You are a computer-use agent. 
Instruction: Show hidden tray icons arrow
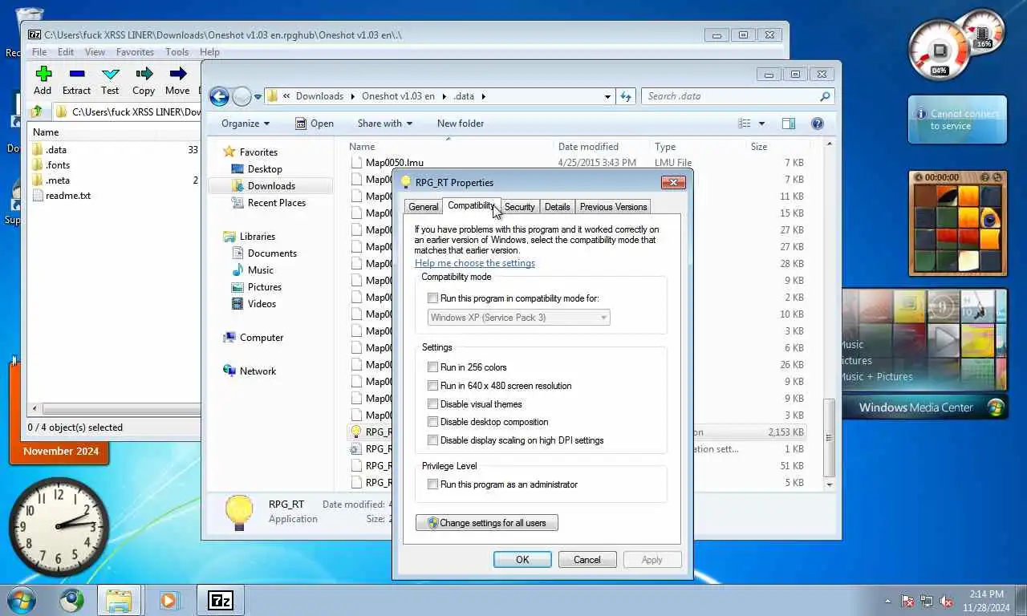tap(887, 601)
